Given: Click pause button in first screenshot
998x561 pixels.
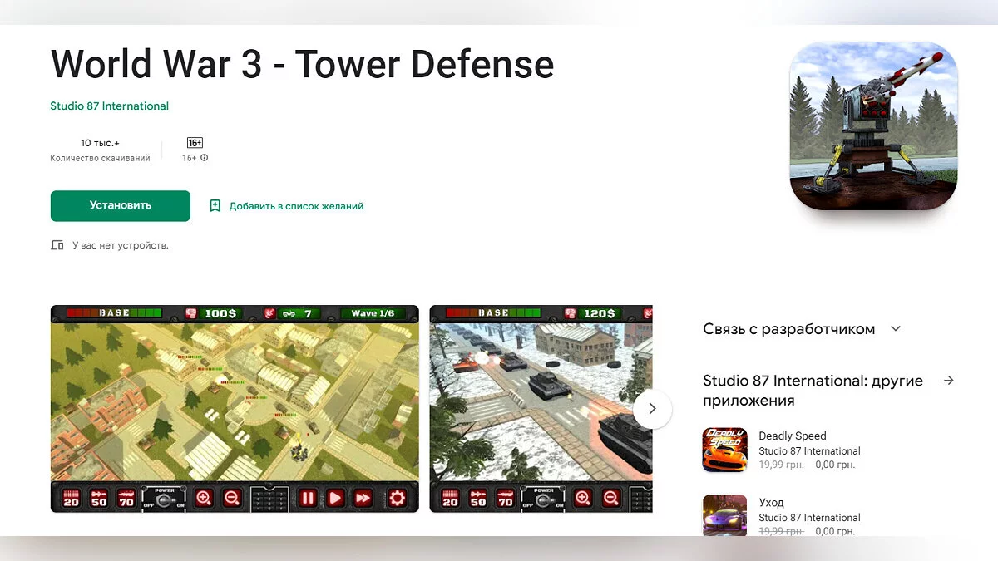Looking at the screenshot, I should coord(308,498).
